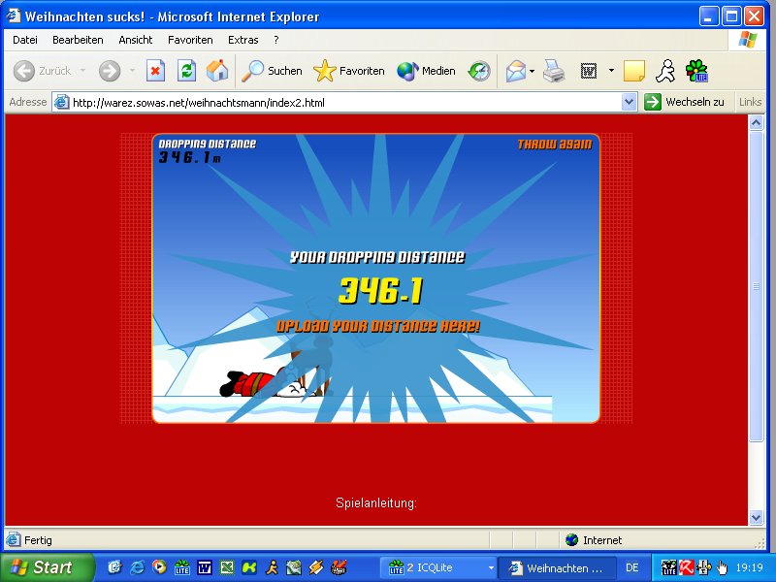Screen dimensions: 776x582
Task: Click the Internet zone status indicator
Action: 594,540
